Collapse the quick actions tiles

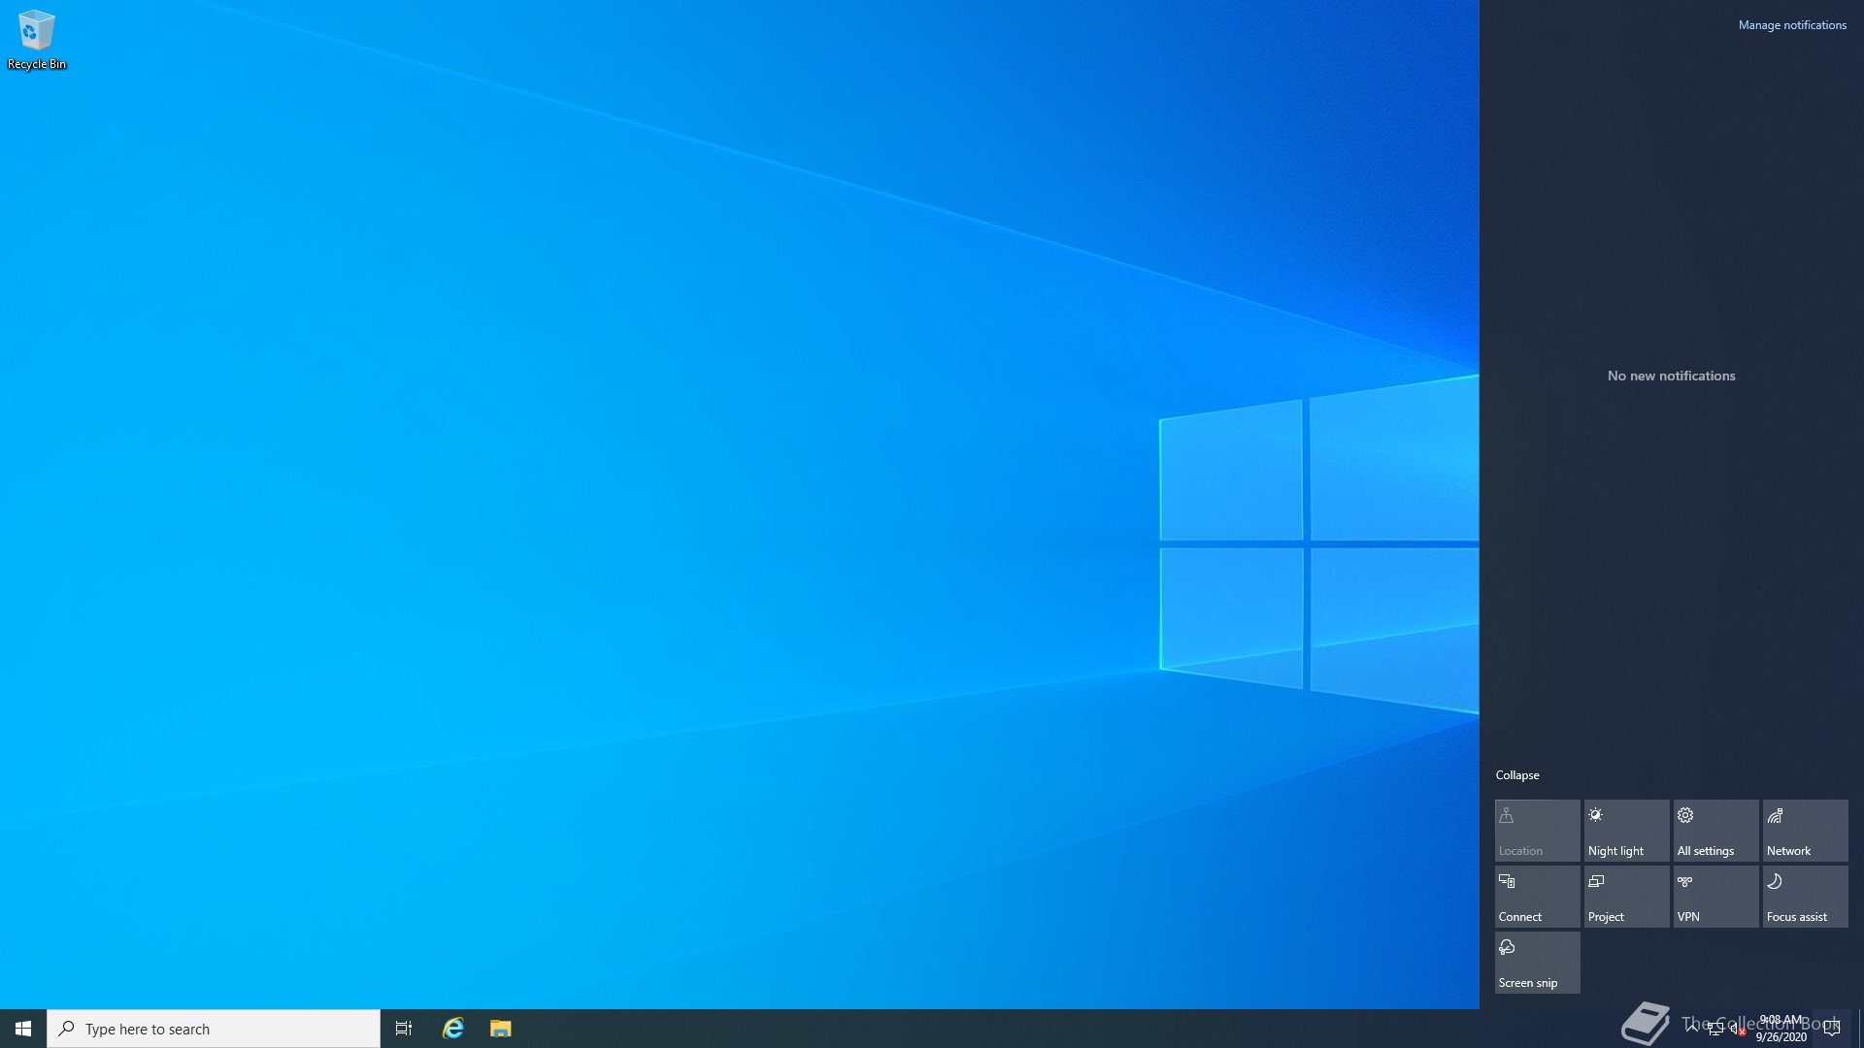coord(1517,775)
